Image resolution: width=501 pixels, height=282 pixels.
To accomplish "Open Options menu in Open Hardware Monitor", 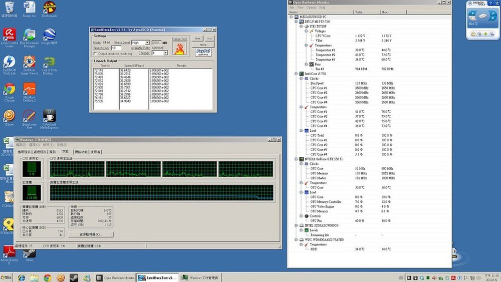I will [311, 8].
